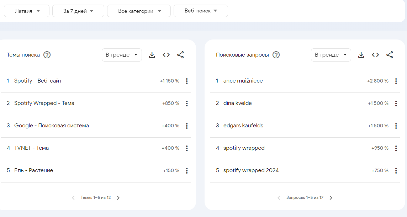Open more options for Spotify - Веб-сайт row
Screen dimensions: 407x217
pyautogui.click(x=187, y=81)
